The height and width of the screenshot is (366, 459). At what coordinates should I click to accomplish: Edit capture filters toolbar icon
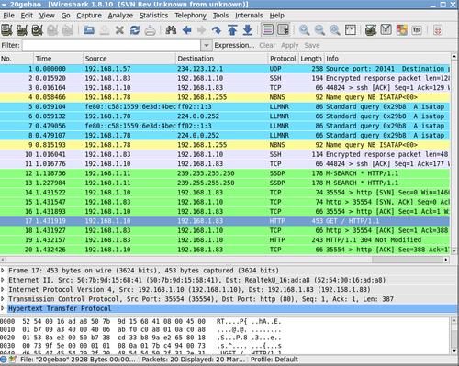click(x=371, y=30)
